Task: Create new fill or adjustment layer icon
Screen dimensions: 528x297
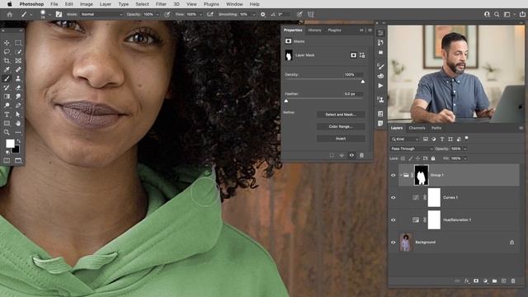Action: [485, 280]
